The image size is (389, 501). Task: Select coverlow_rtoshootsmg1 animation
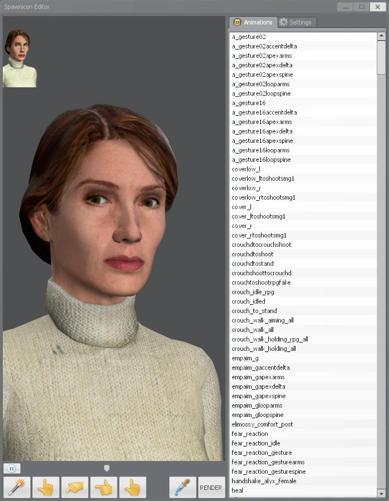tap(303, 197)
